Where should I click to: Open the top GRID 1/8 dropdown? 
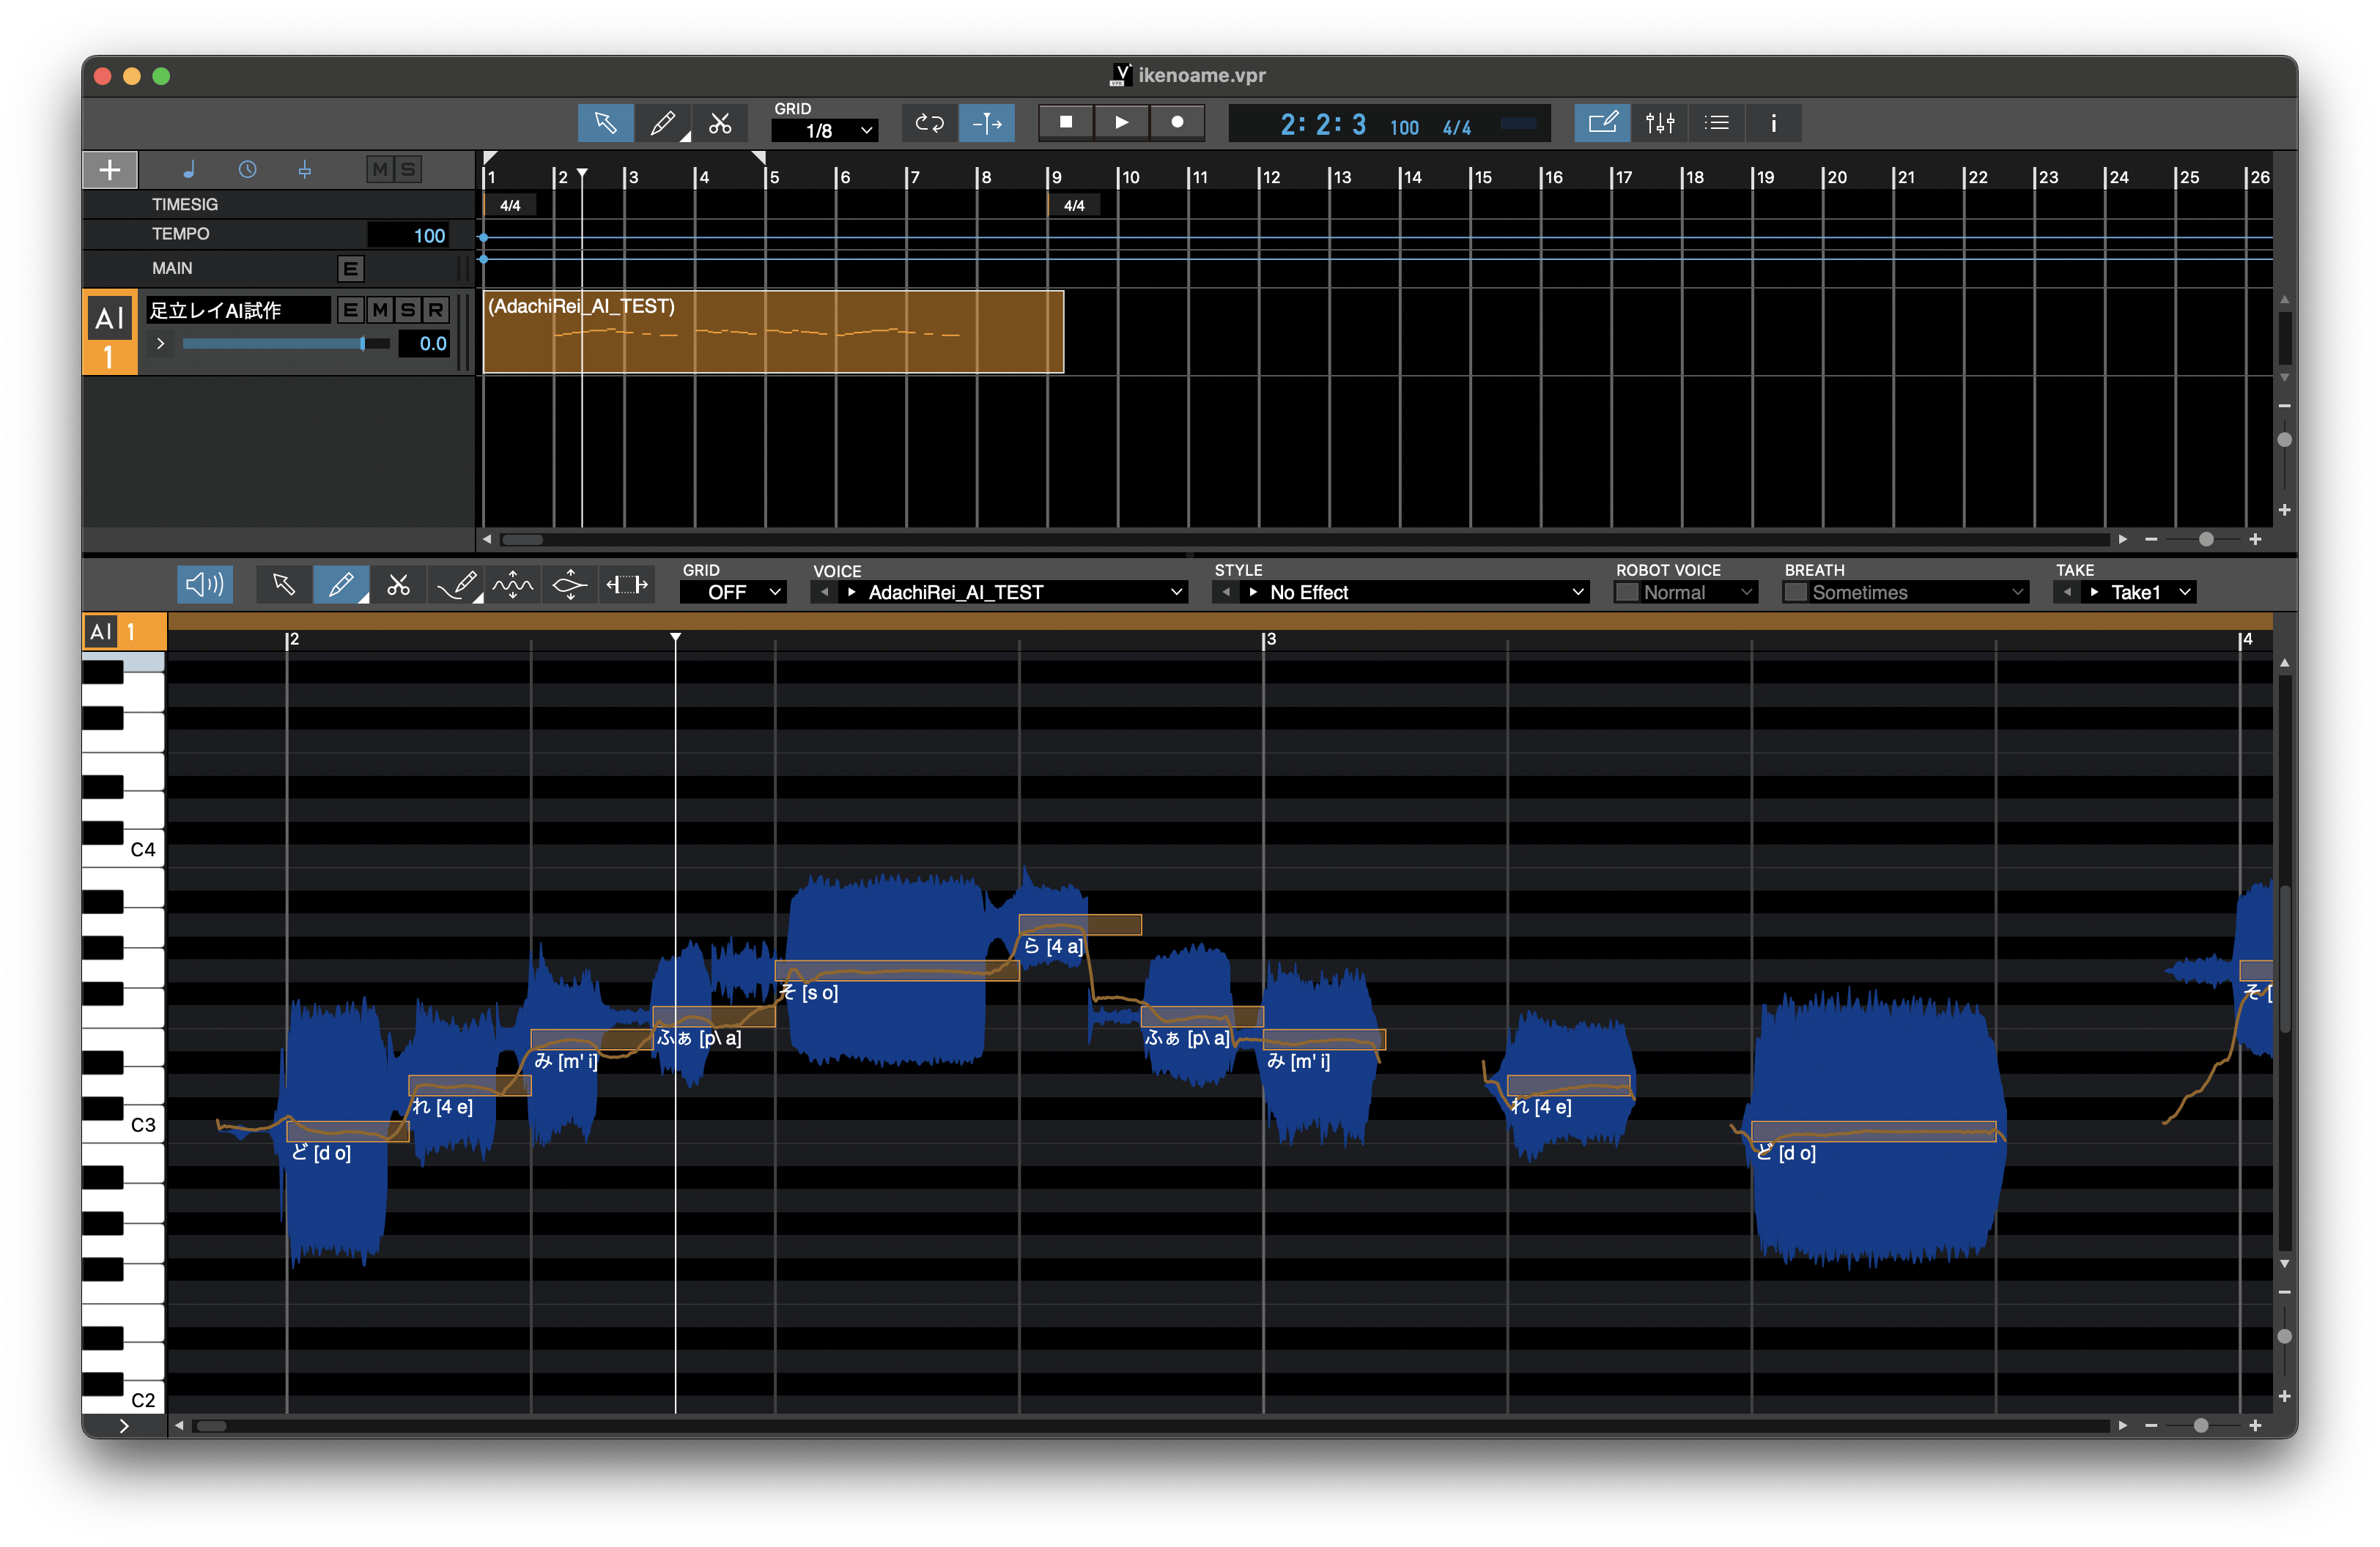[825, 131]
